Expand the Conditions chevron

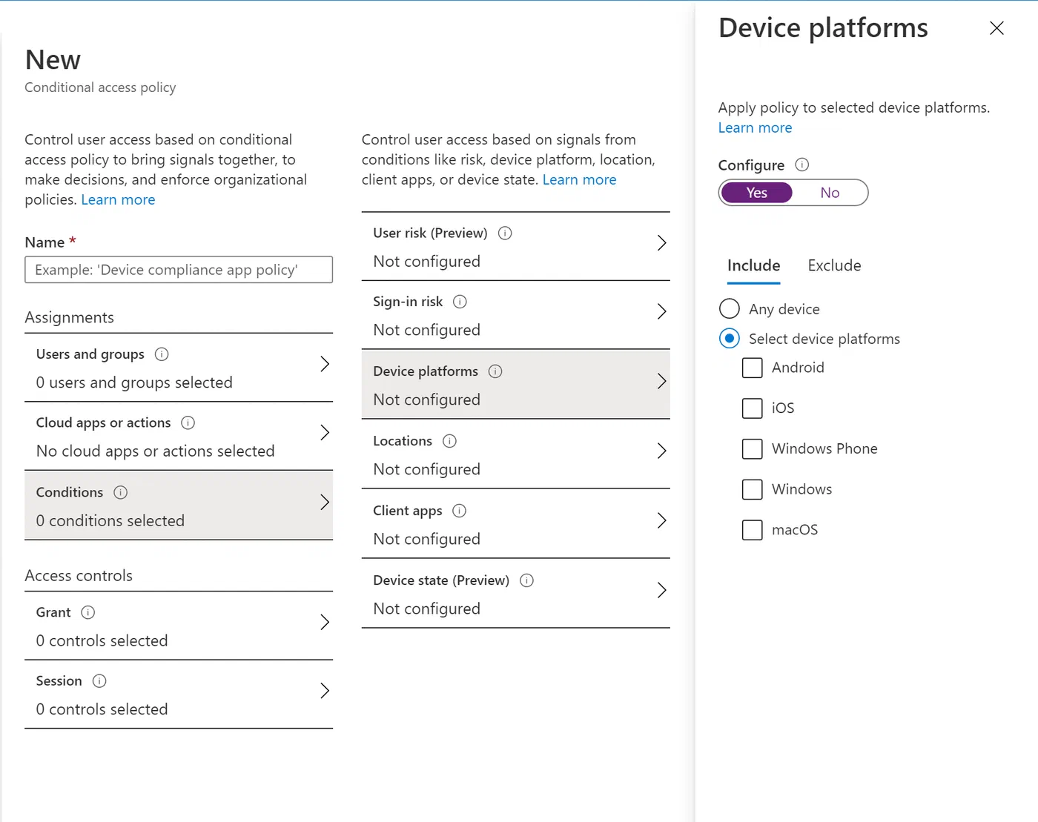[325, 503]
